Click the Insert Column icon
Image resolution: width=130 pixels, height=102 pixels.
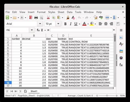click(114, 17)
